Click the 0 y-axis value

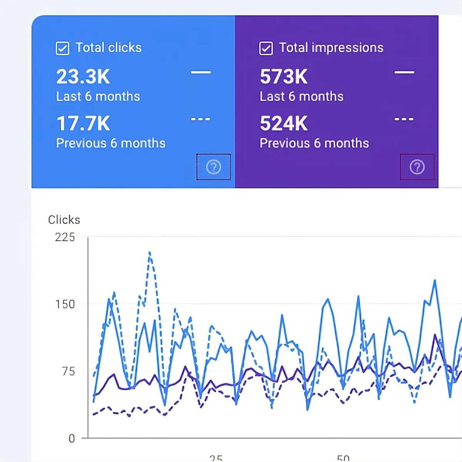(72, 439)
